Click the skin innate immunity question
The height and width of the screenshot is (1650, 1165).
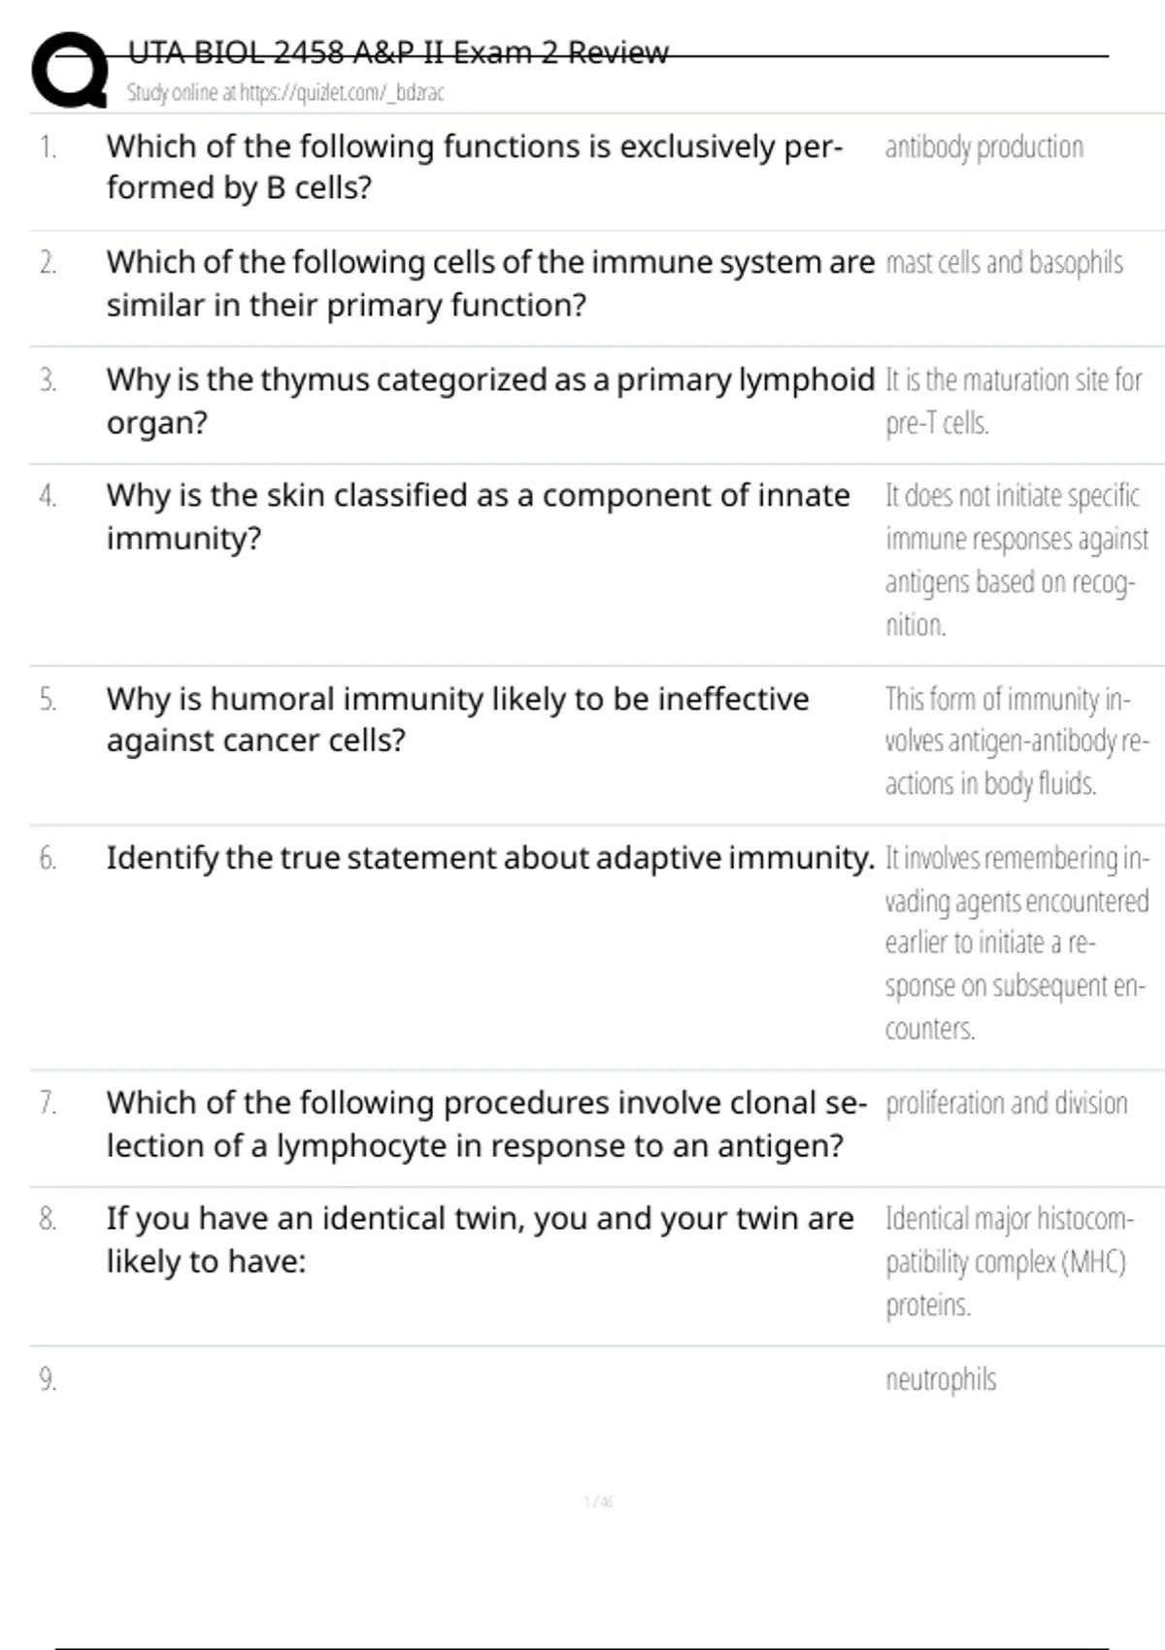click(x=478, y=516)
